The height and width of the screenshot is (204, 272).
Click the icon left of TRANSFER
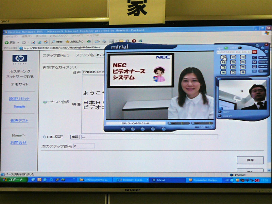(x=254, y=62)
